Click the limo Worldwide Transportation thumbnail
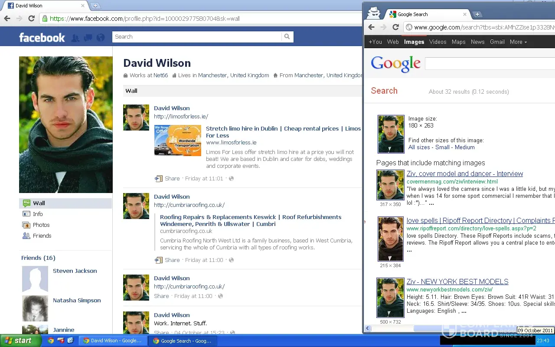The height and width of the screenshot is (347, 555). 178,141
